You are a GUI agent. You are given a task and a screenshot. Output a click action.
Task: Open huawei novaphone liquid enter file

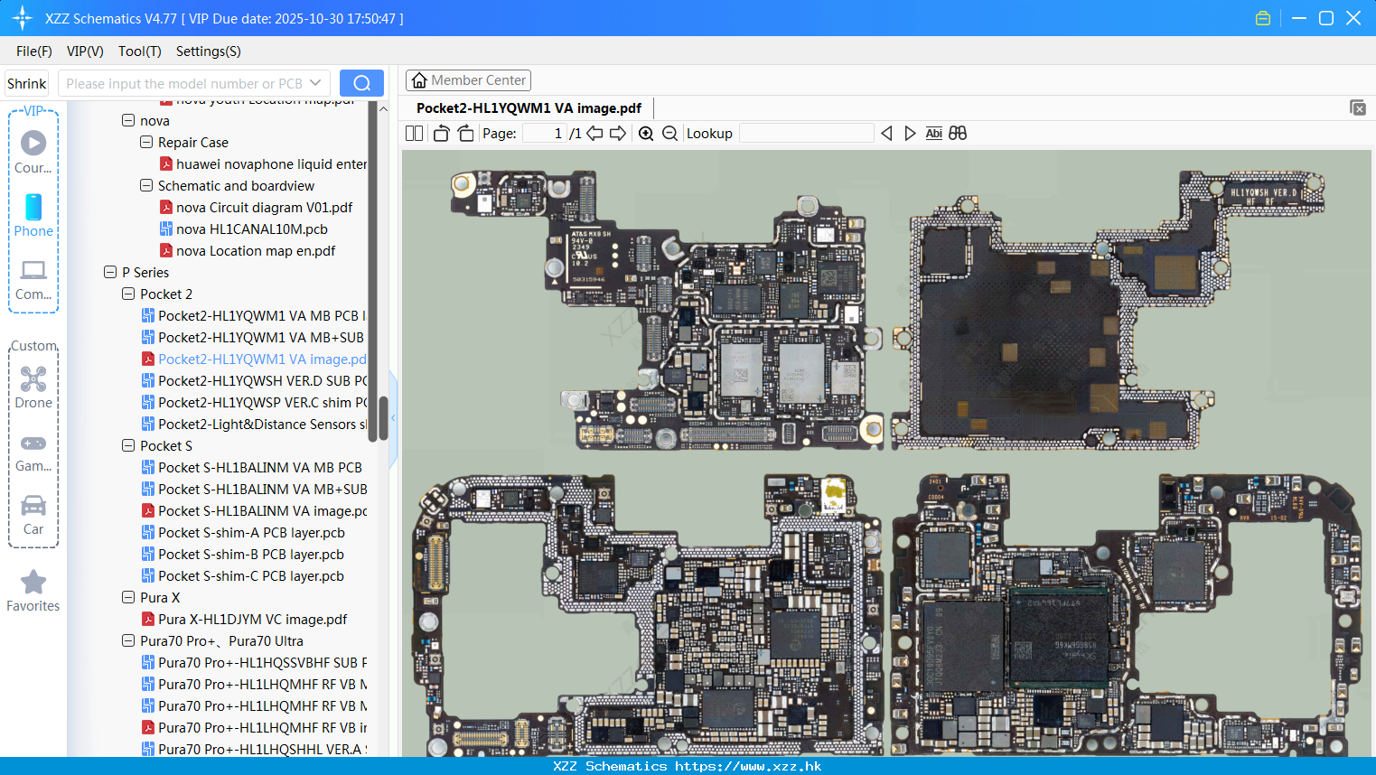(x=263, y=163)
